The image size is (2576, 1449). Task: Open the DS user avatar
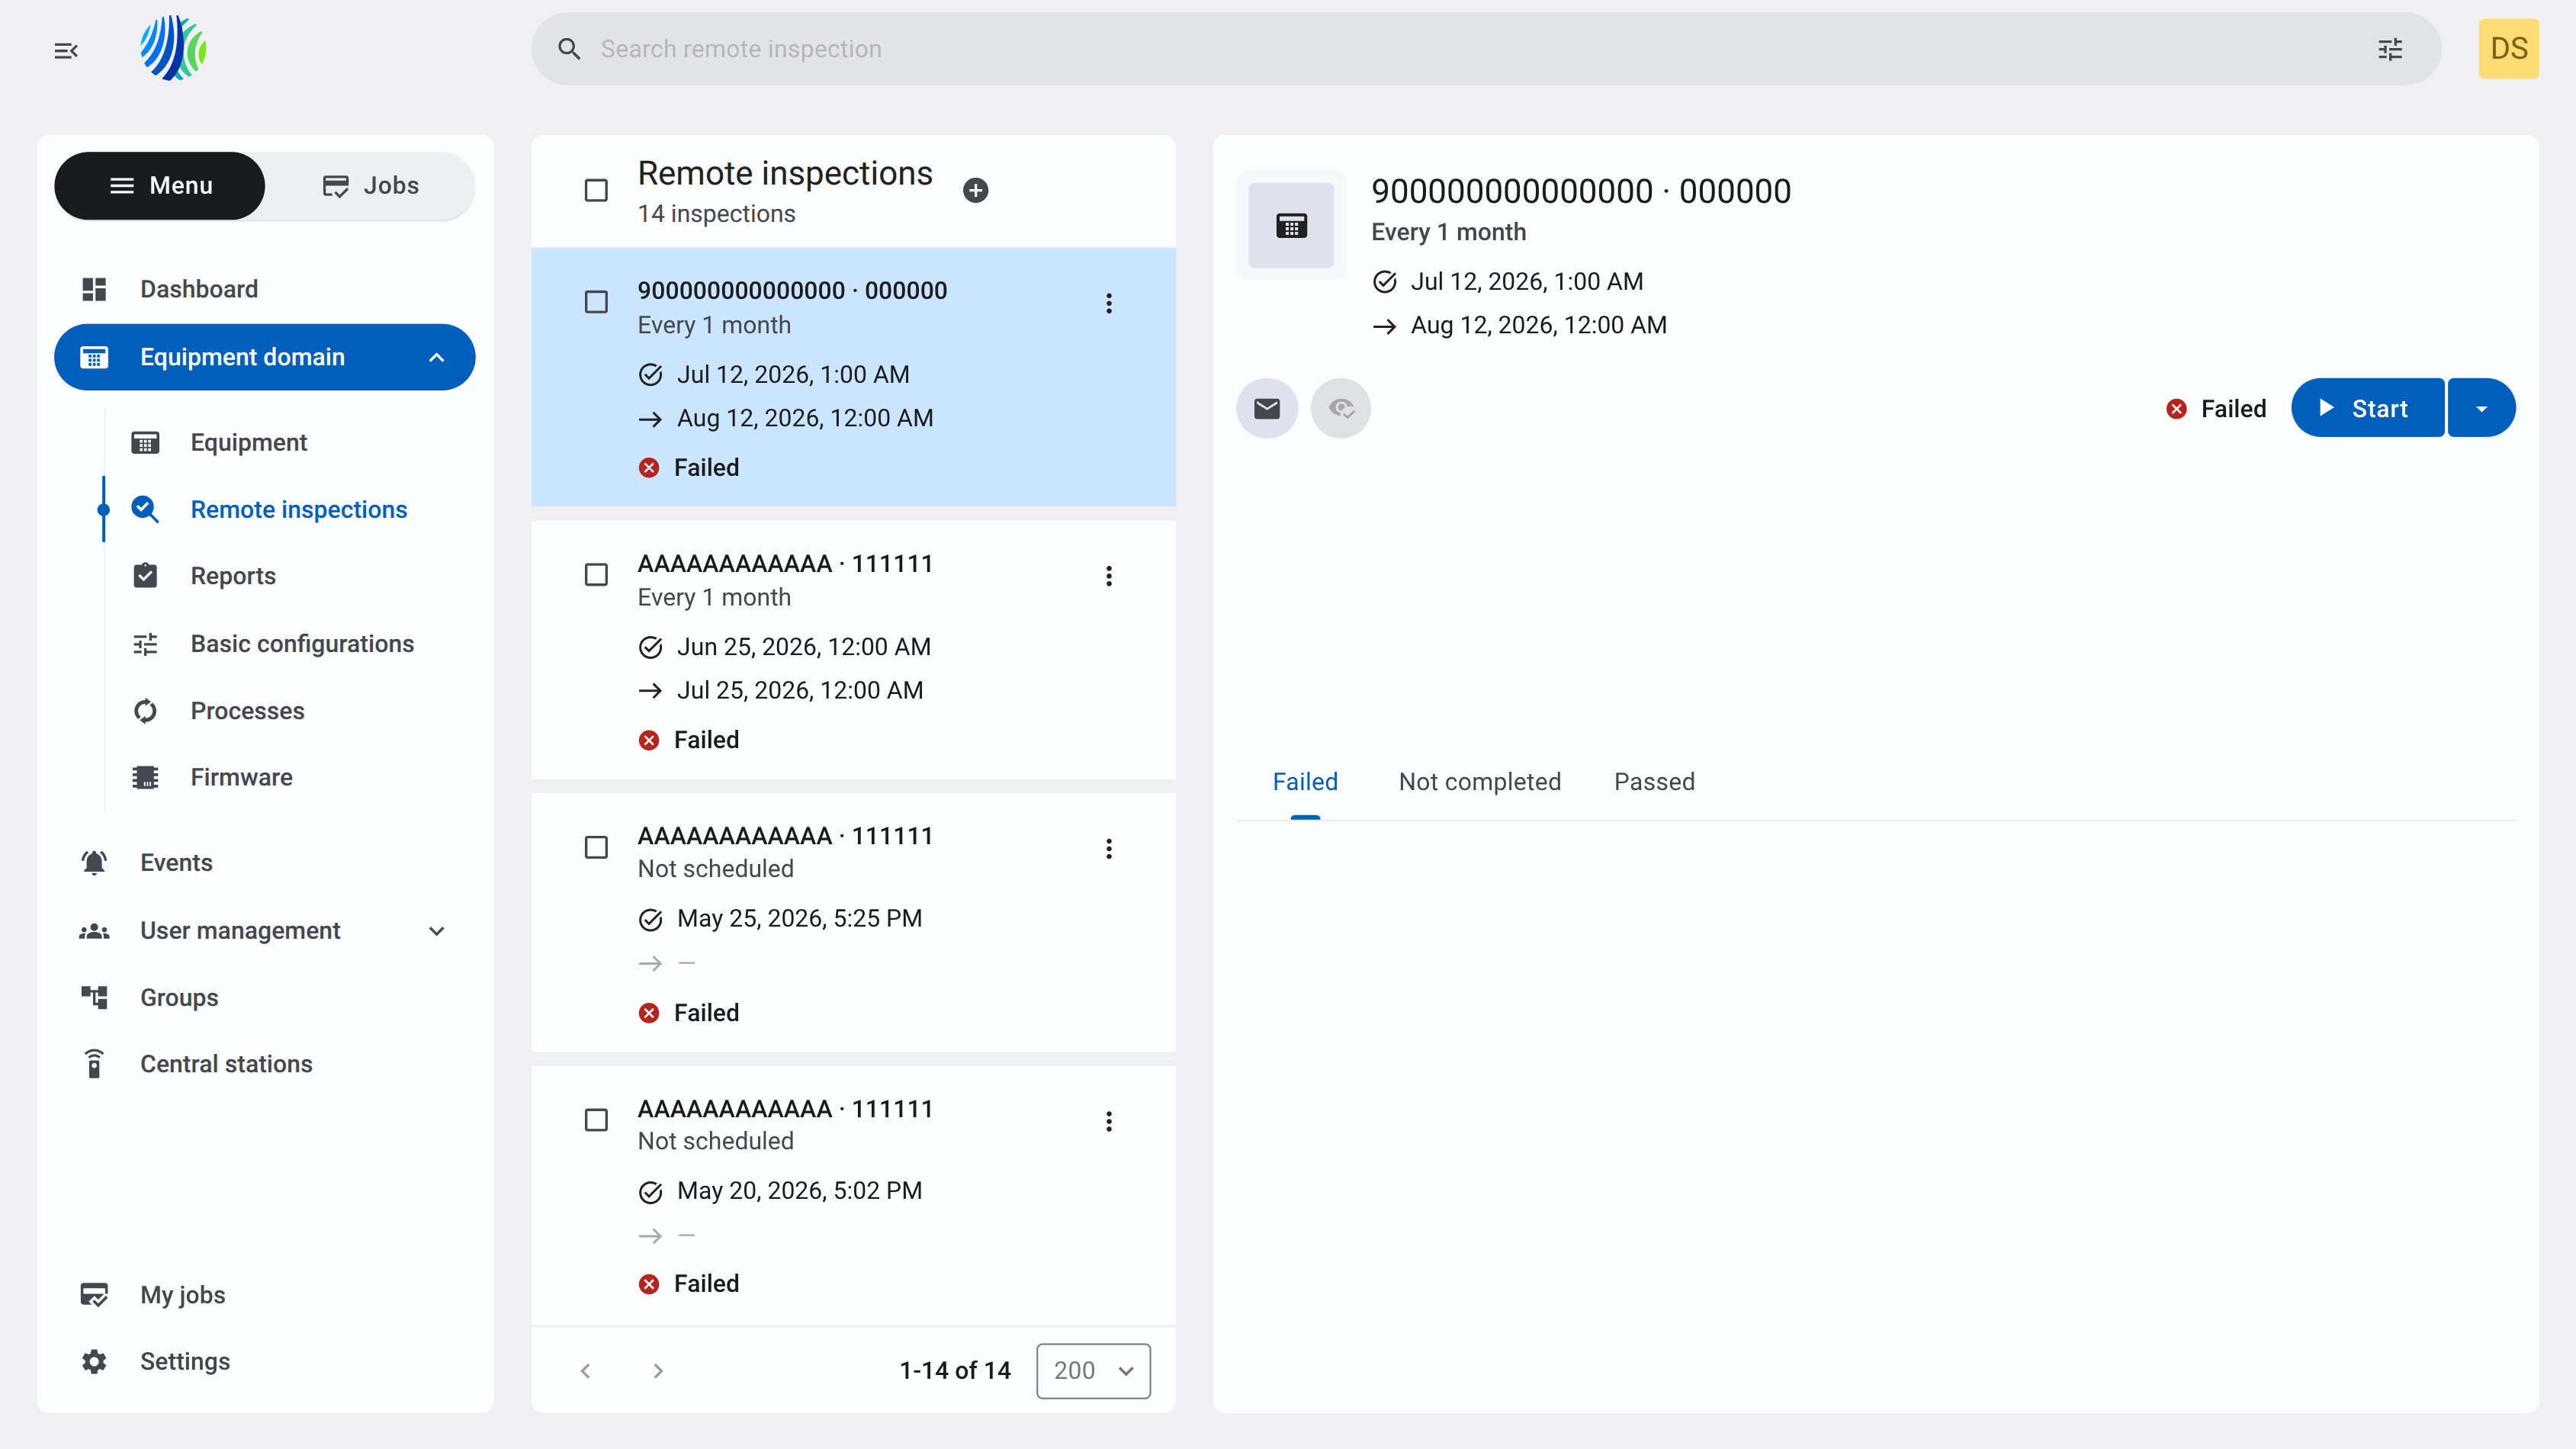(2508, 49)
